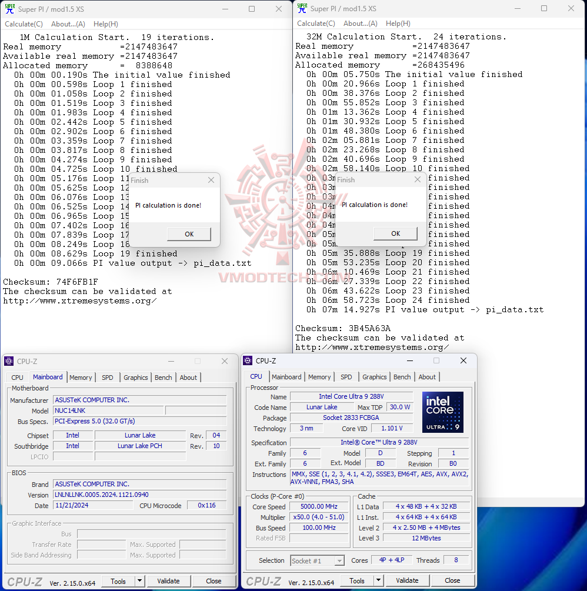Click the CPU Microcode 0x116 value
This screenshot has width=587, height=591.
click(x=206, y=506)
